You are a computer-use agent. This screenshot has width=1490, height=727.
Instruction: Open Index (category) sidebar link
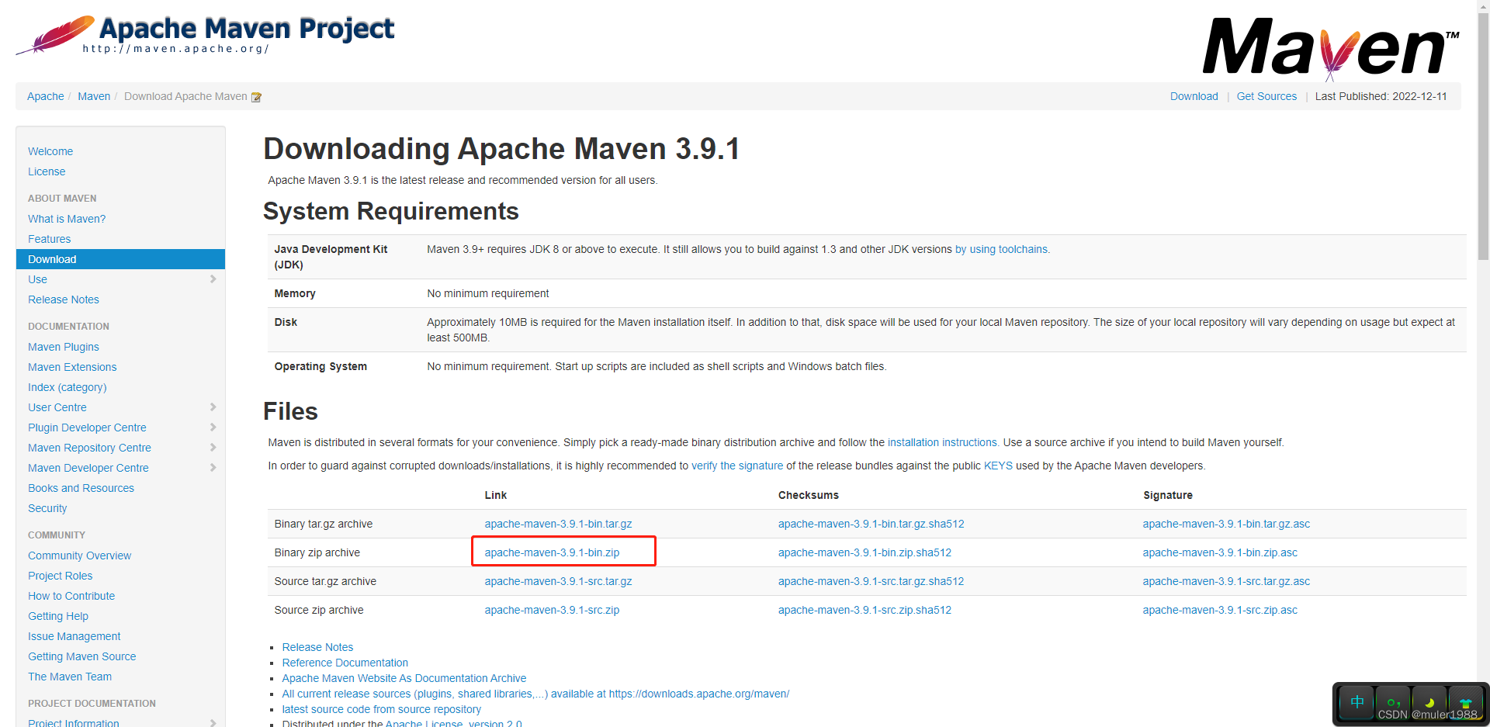click(68, 387)
